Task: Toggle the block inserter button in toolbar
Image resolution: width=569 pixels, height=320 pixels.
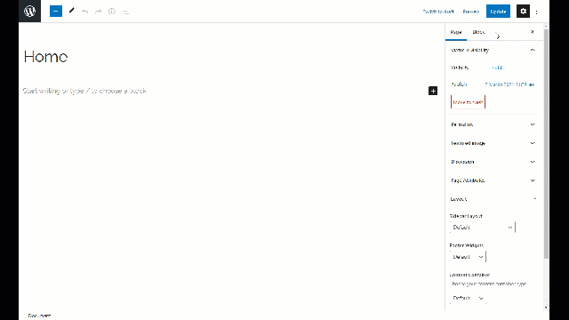Action: coord(56,12)
